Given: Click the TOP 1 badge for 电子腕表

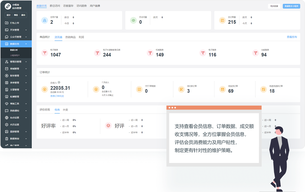Looking at the screenshot, I should click(44, 53).
